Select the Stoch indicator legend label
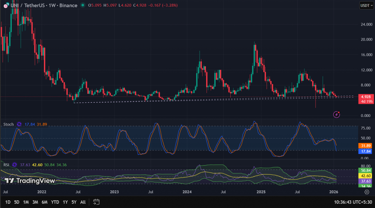375x208 pixels. (8, 125)
